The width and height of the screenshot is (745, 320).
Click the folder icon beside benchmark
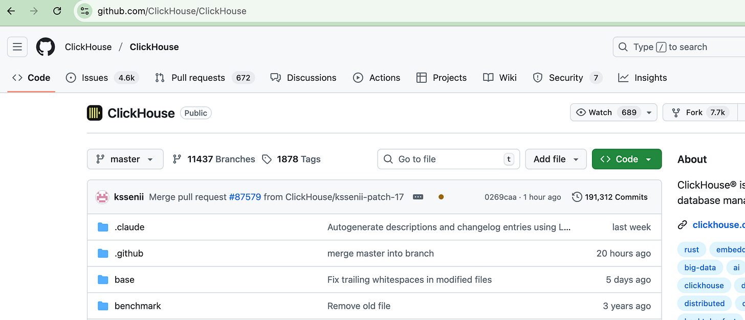click(103, 306)
